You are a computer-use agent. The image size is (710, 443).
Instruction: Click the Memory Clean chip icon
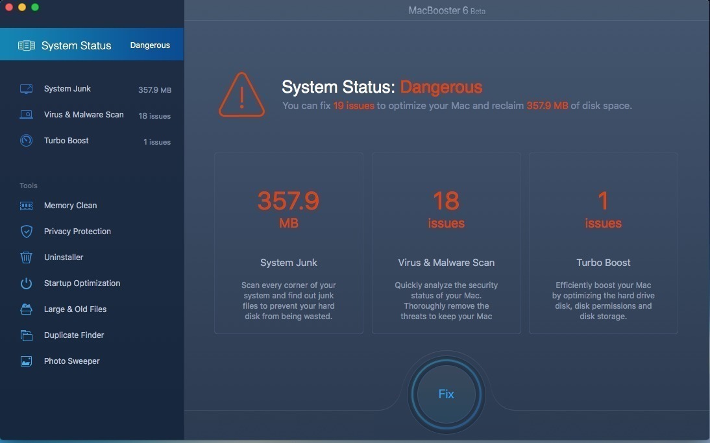pos(26,206)
